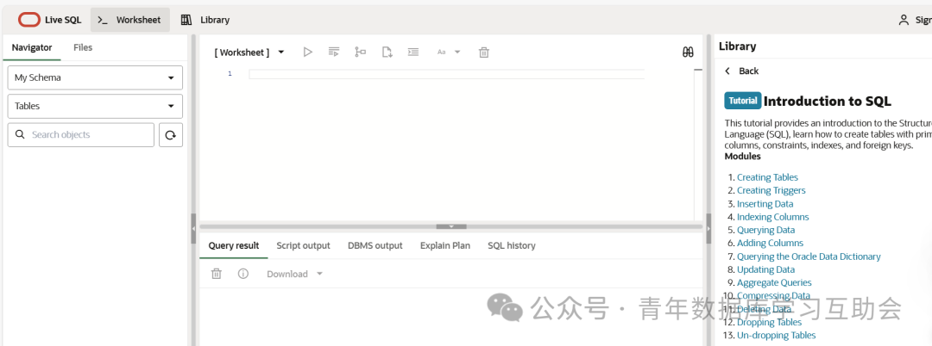The image size is (932, 346).
Task: Click the info icon in Query result
Action: click(x=243, y=274)
